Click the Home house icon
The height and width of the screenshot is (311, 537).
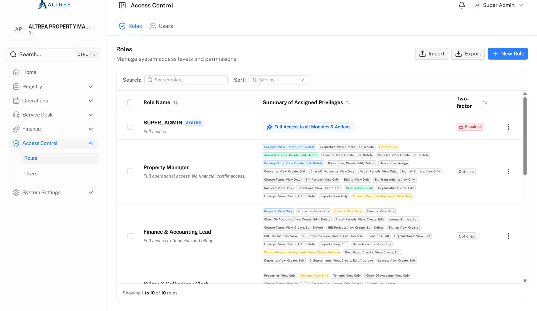point(16,72)
